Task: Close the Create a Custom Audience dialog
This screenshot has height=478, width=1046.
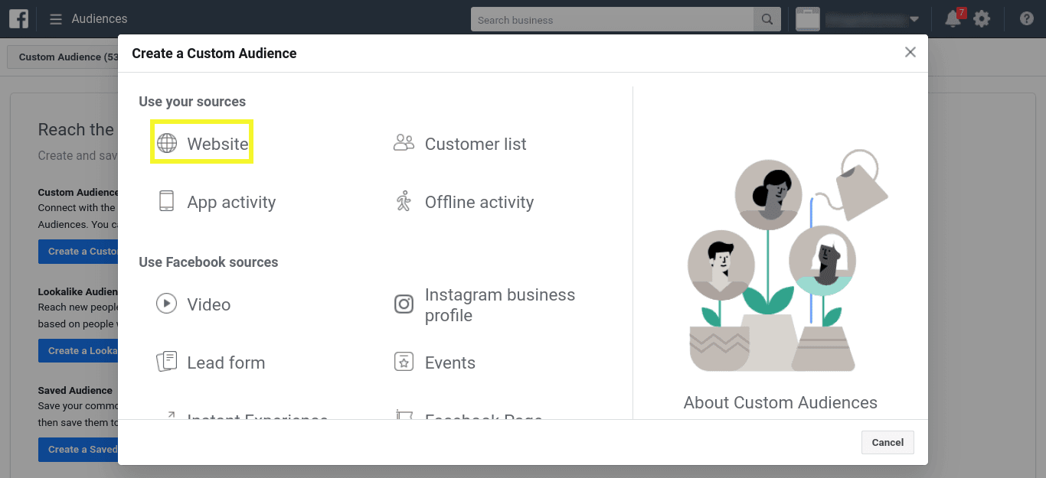Action: (910, 52)
